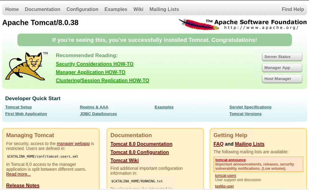Open the Security Considerations HOW-TO

pyautogui.click(x=95, y=64)
